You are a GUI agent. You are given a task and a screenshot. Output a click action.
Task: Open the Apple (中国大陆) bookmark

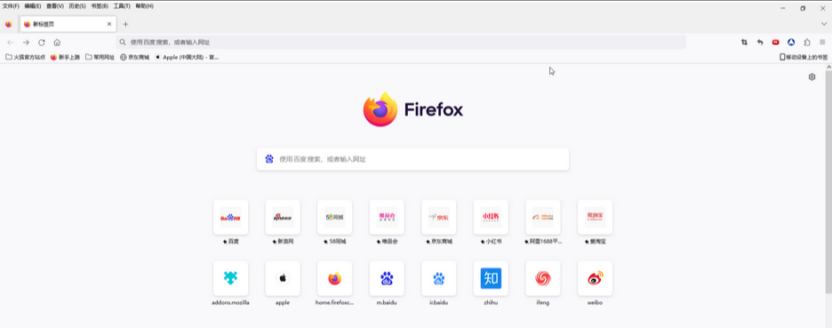187,57
